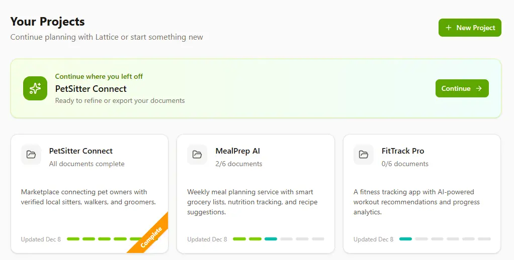Open the PetSitter Connect card title
This screenshot has width=514, height=260.
[81, 151]
